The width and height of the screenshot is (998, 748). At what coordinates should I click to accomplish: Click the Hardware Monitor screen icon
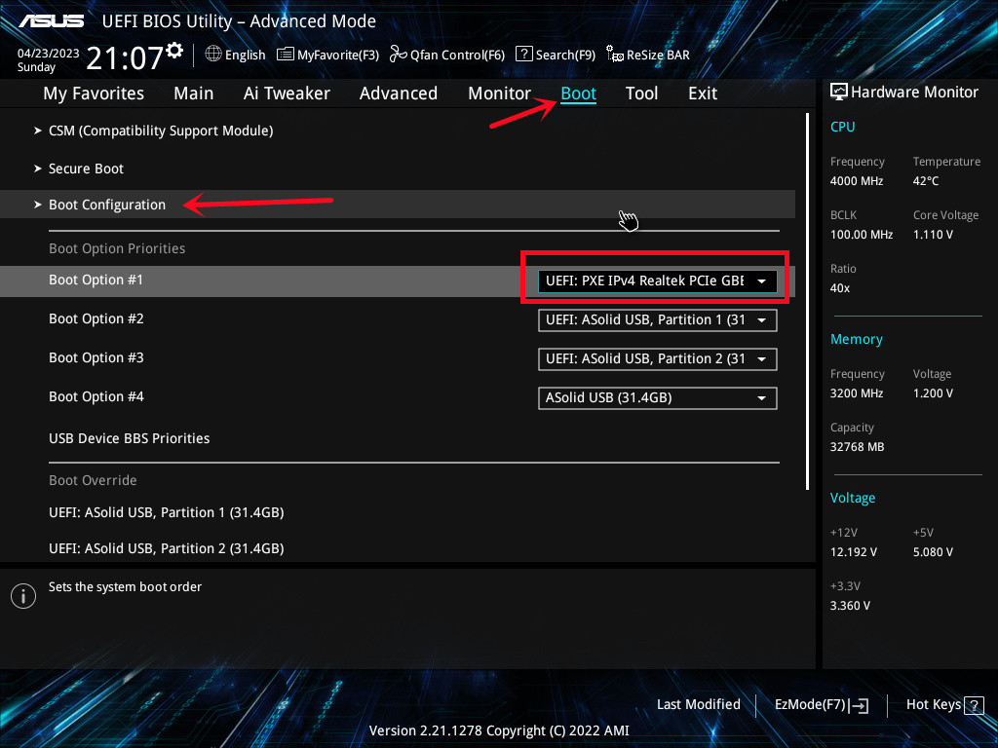coord(839,92)
